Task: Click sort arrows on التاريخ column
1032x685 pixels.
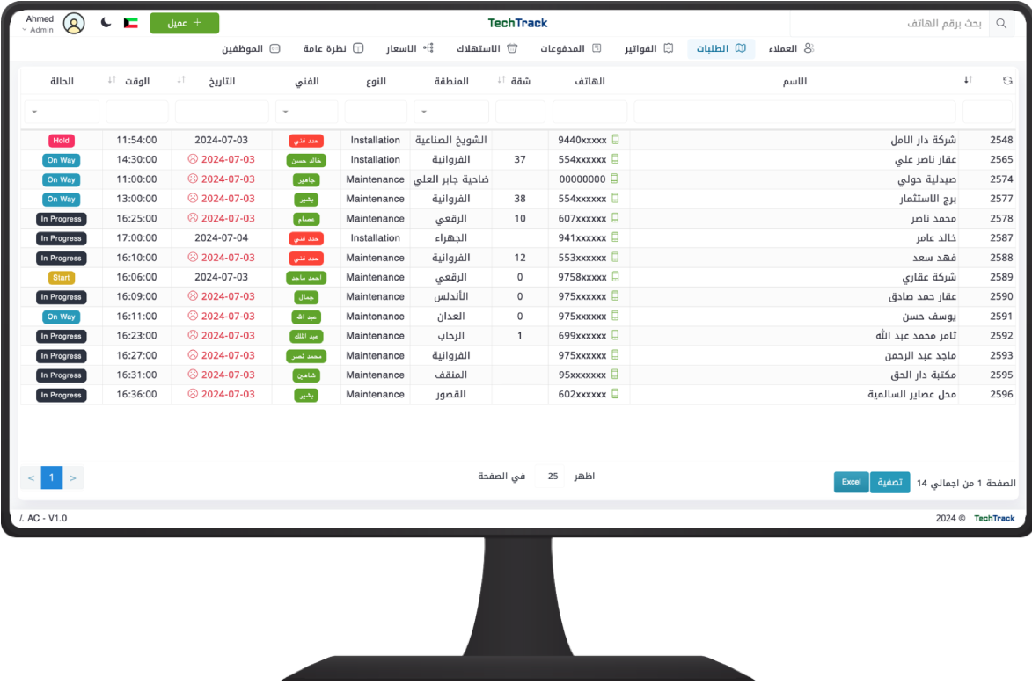Action: 181,81
